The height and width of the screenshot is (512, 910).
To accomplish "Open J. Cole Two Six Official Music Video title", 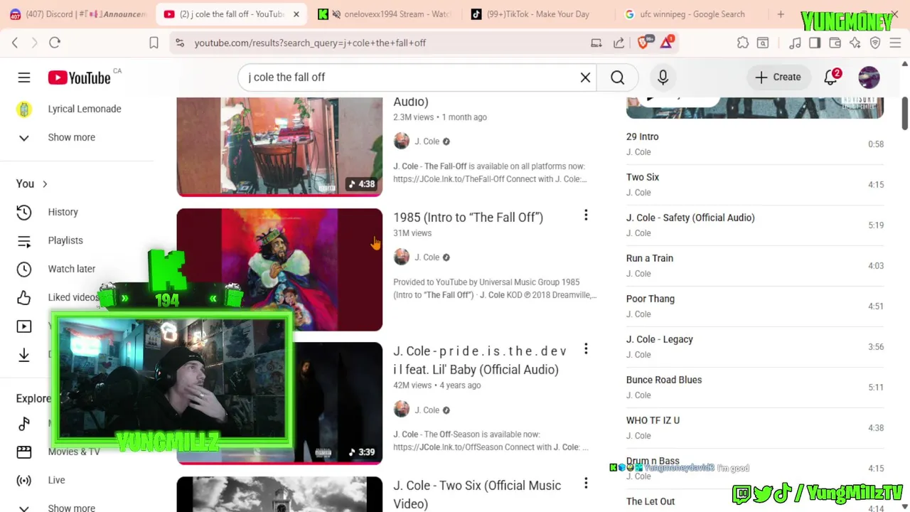I will pyautogui.click(x=477, y=494).
